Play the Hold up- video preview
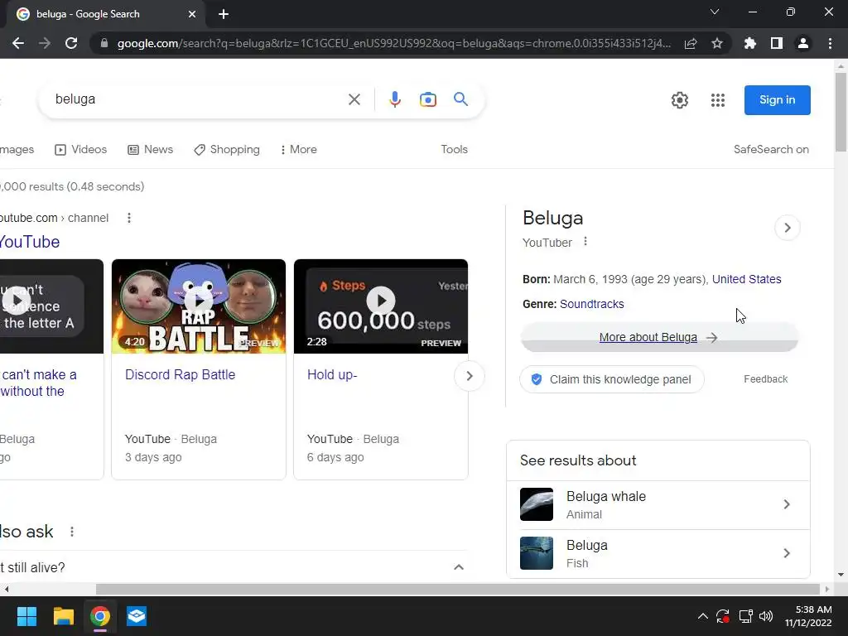This screenshot has width=848, height=636. click(x=381, y=306)
